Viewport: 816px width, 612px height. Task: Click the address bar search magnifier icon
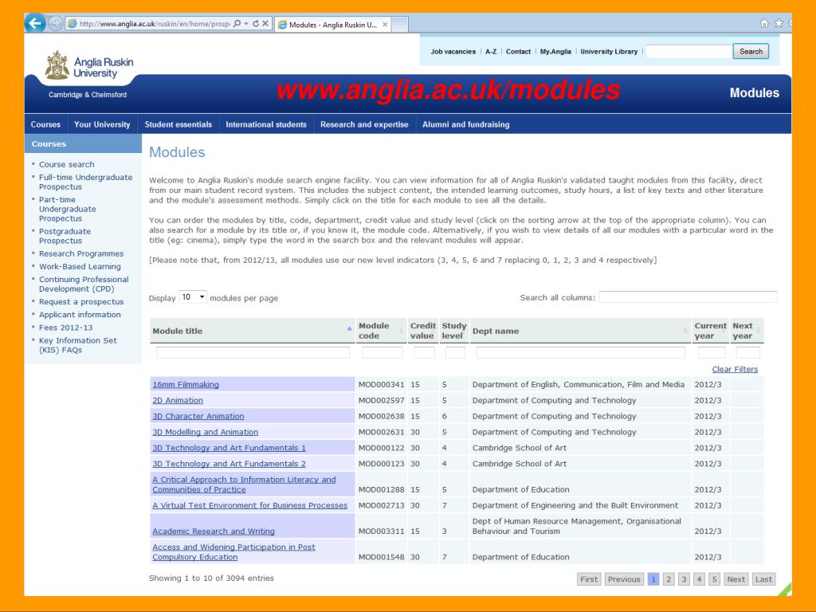pos(237,23)
